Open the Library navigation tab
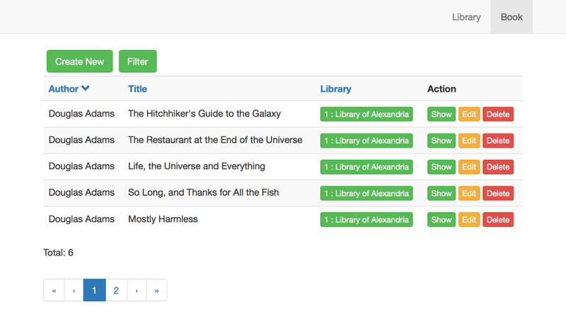 pyautogui.click(x=466, y=17)
